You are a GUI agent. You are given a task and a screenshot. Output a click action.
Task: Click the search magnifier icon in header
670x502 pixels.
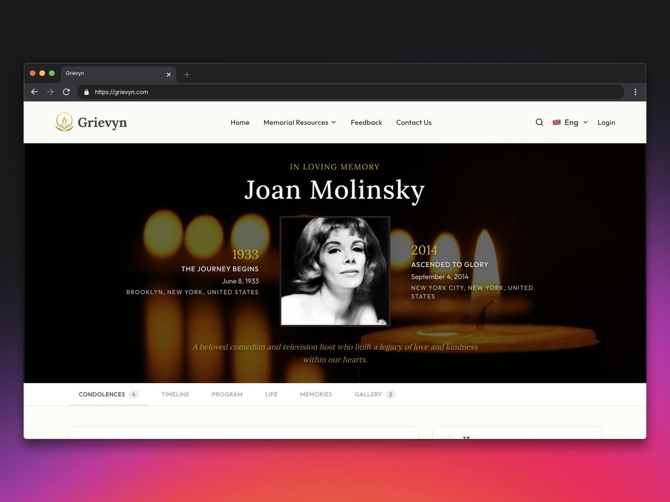539,122
